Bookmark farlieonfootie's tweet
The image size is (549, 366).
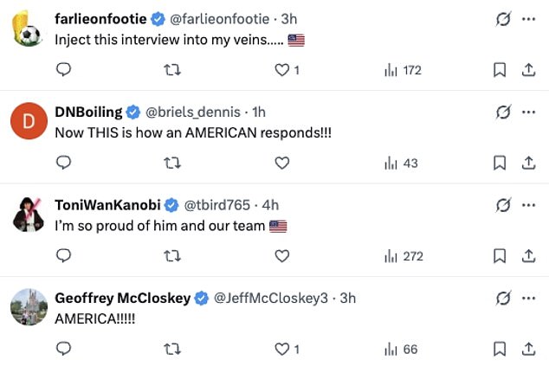(499, 70)
